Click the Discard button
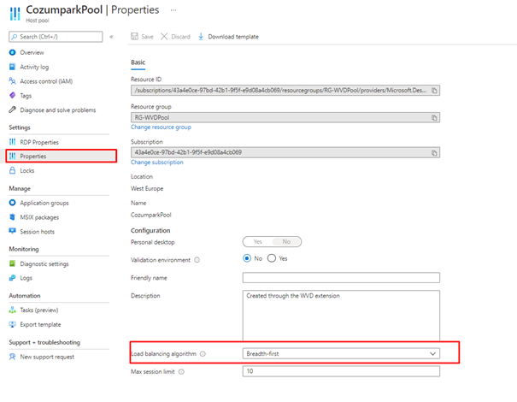This screenshot has width=517, height=402. pos(175,37)
